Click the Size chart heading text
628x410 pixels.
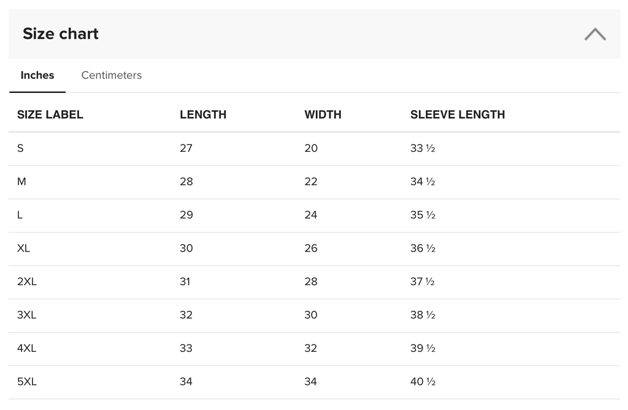click(61, 34)
